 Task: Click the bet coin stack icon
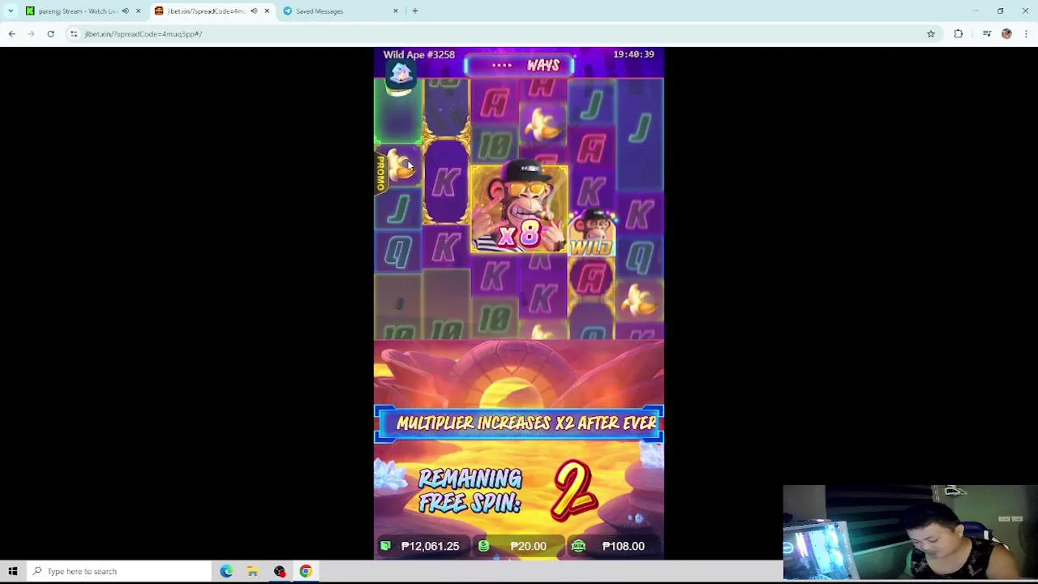pyautogui.click(x=483, y=546)
